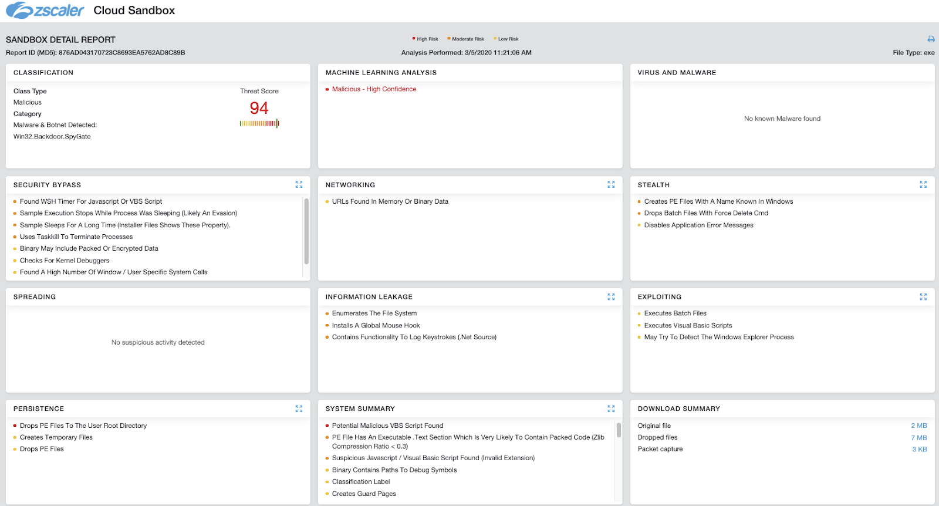Click "Creates Temporary Files" entry
The height and width of the screenshot is (506, 939).
(x=56, y=437)
